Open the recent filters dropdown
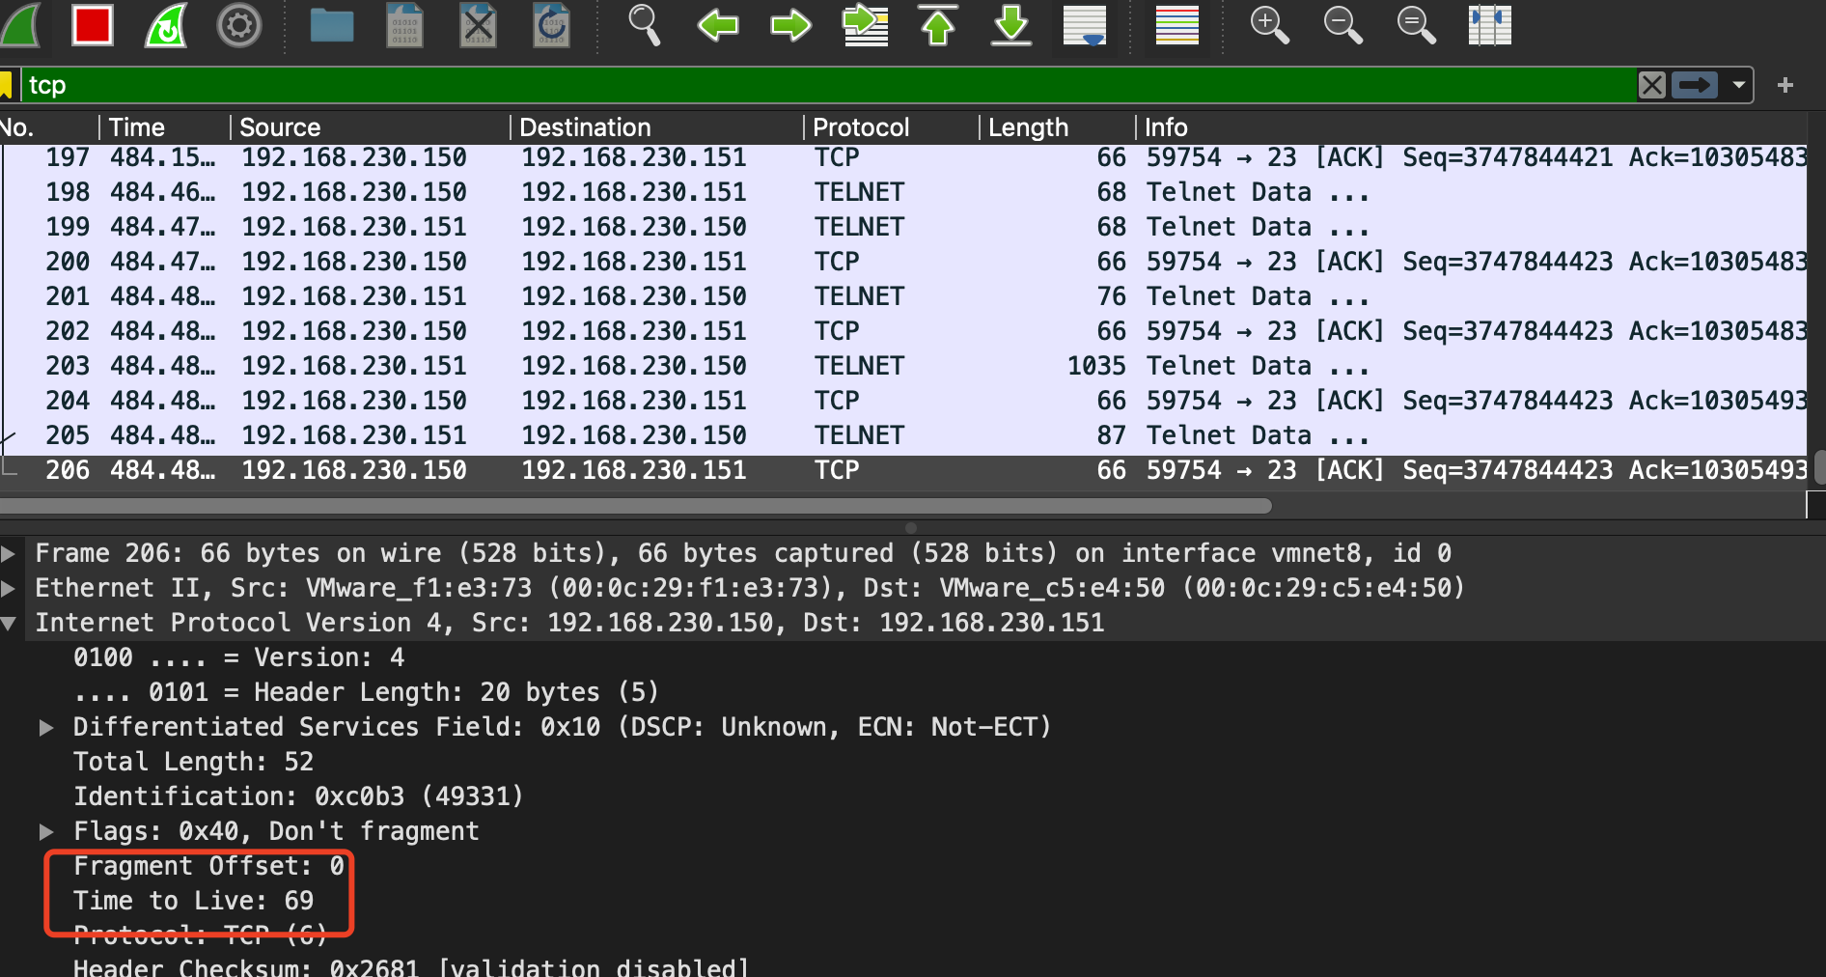This screenshot has width=1826, height=977. click(1738, 85)
